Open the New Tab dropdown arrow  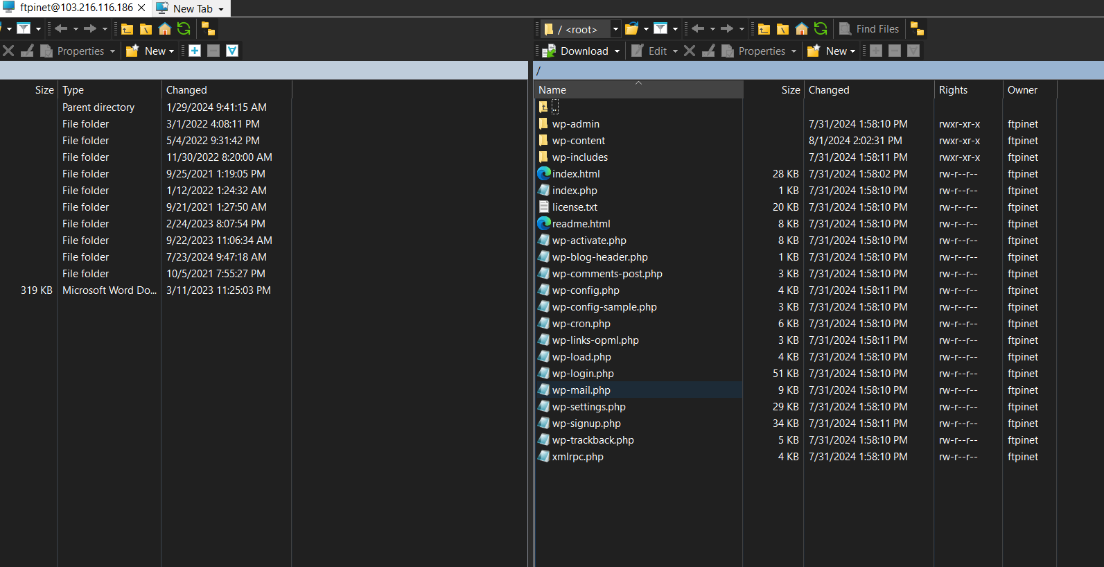[x=221, y=9]
